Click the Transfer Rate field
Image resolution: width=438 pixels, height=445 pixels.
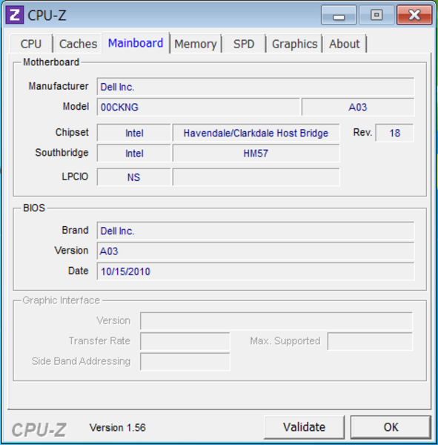click(185, 341)
